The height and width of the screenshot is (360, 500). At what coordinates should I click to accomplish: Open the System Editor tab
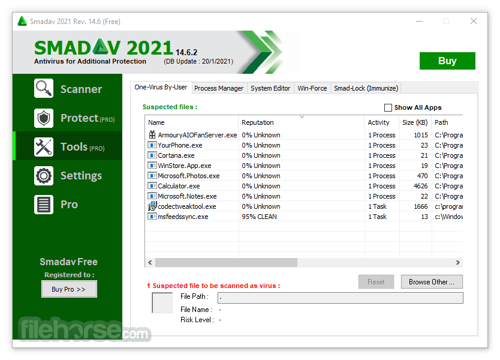[270, 88]
